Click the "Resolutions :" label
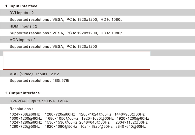 (21, 109)
